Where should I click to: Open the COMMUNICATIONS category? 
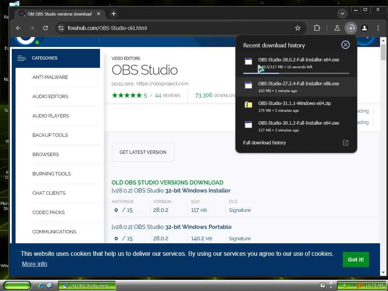pyautogui.click(x=54, y=232)
